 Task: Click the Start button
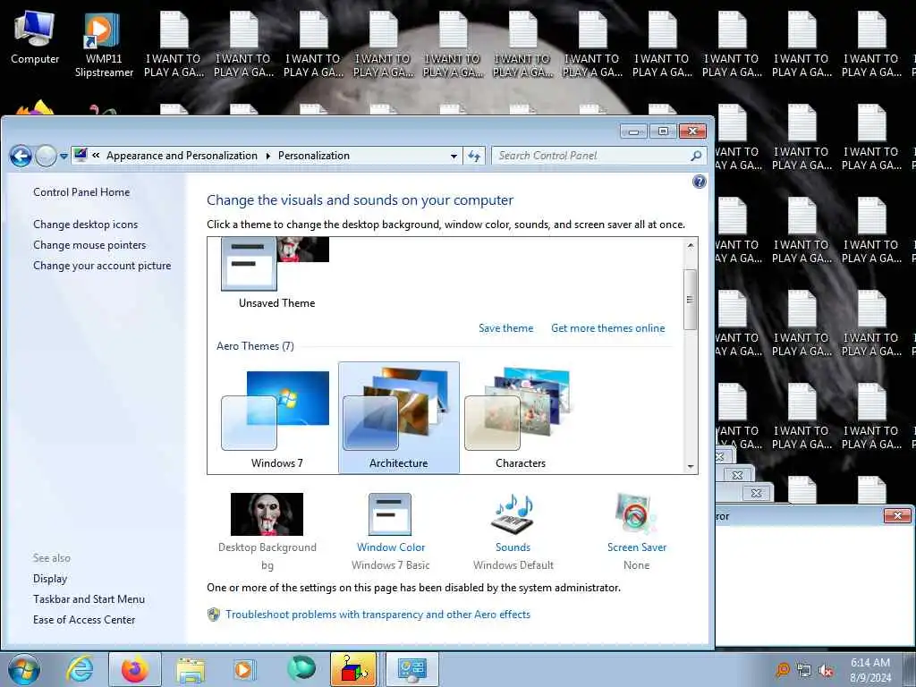24,669
